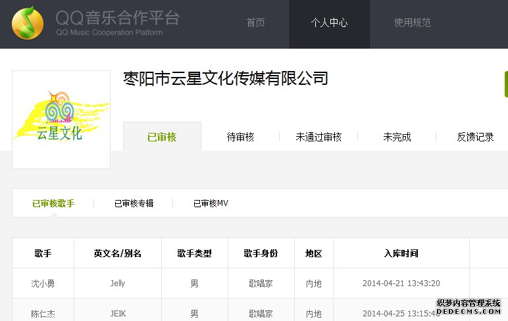
Task: Open the 未完成 tab
Action: [x=397, y=137]
